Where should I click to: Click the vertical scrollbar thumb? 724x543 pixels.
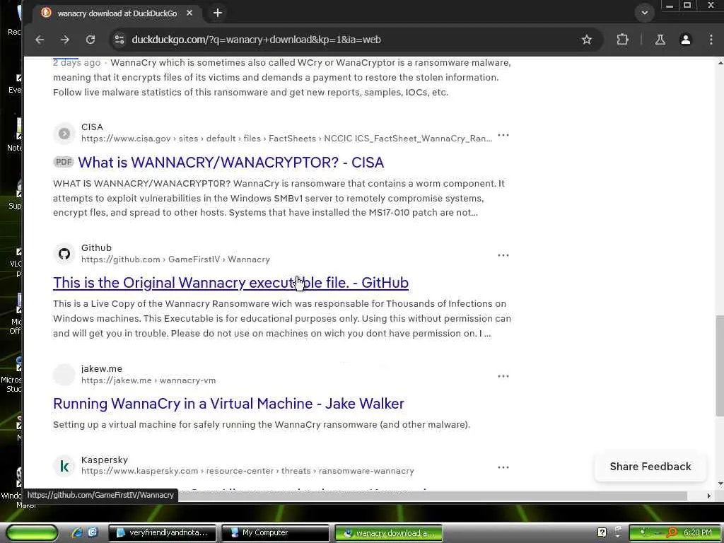tap(719, 366)
